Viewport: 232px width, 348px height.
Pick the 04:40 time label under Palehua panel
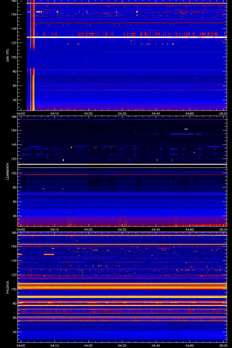156,345
